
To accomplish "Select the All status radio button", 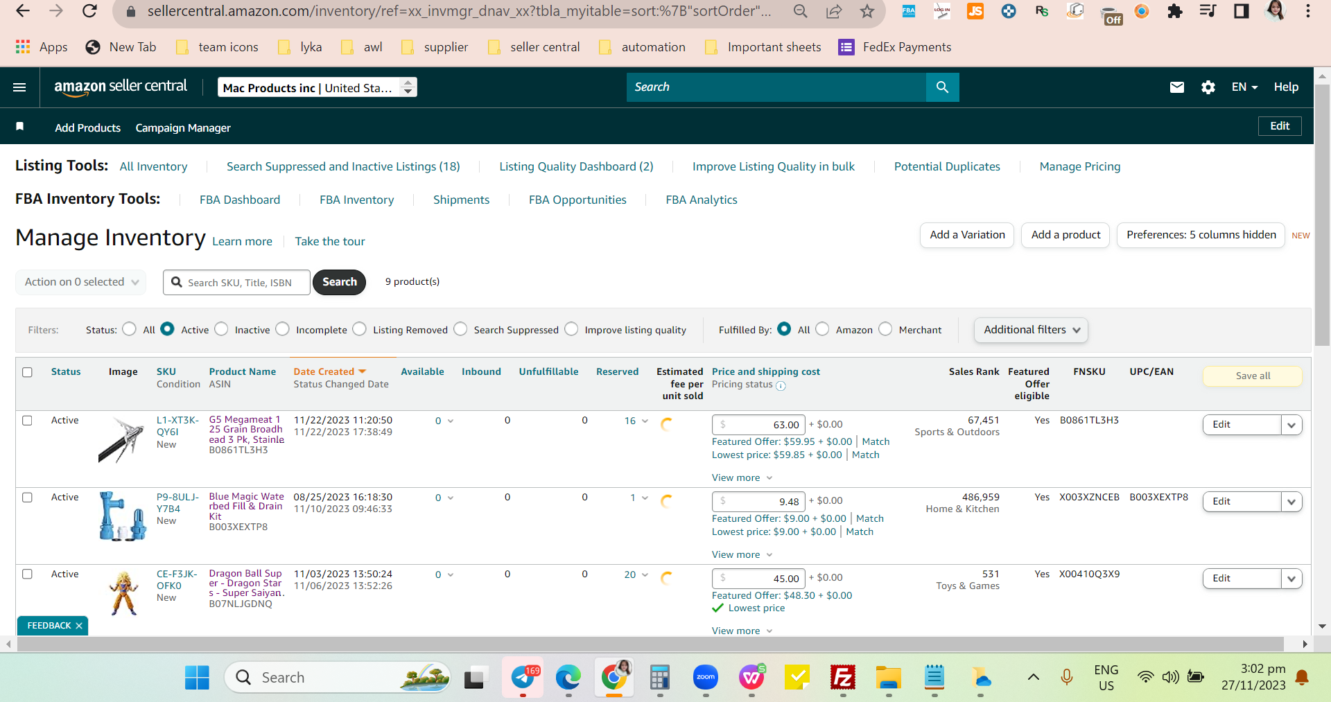I will (x=129, y=329).
